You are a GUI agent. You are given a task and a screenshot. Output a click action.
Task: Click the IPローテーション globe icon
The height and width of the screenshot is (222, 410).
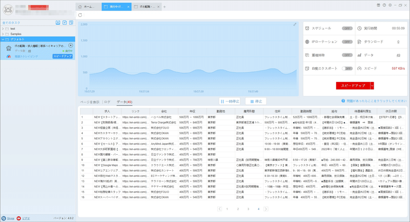307,42
